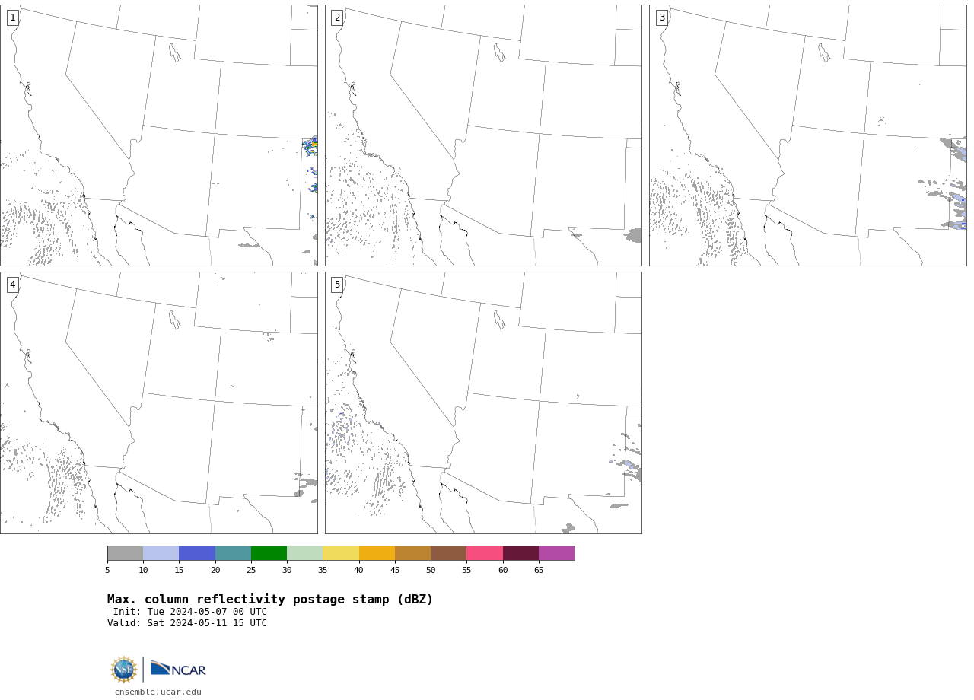Click the Valid: Sat 2024-05-11 15 UTC text
This screenshot has height=700, width=974.
pyautogui.click(x=187, y=623)
